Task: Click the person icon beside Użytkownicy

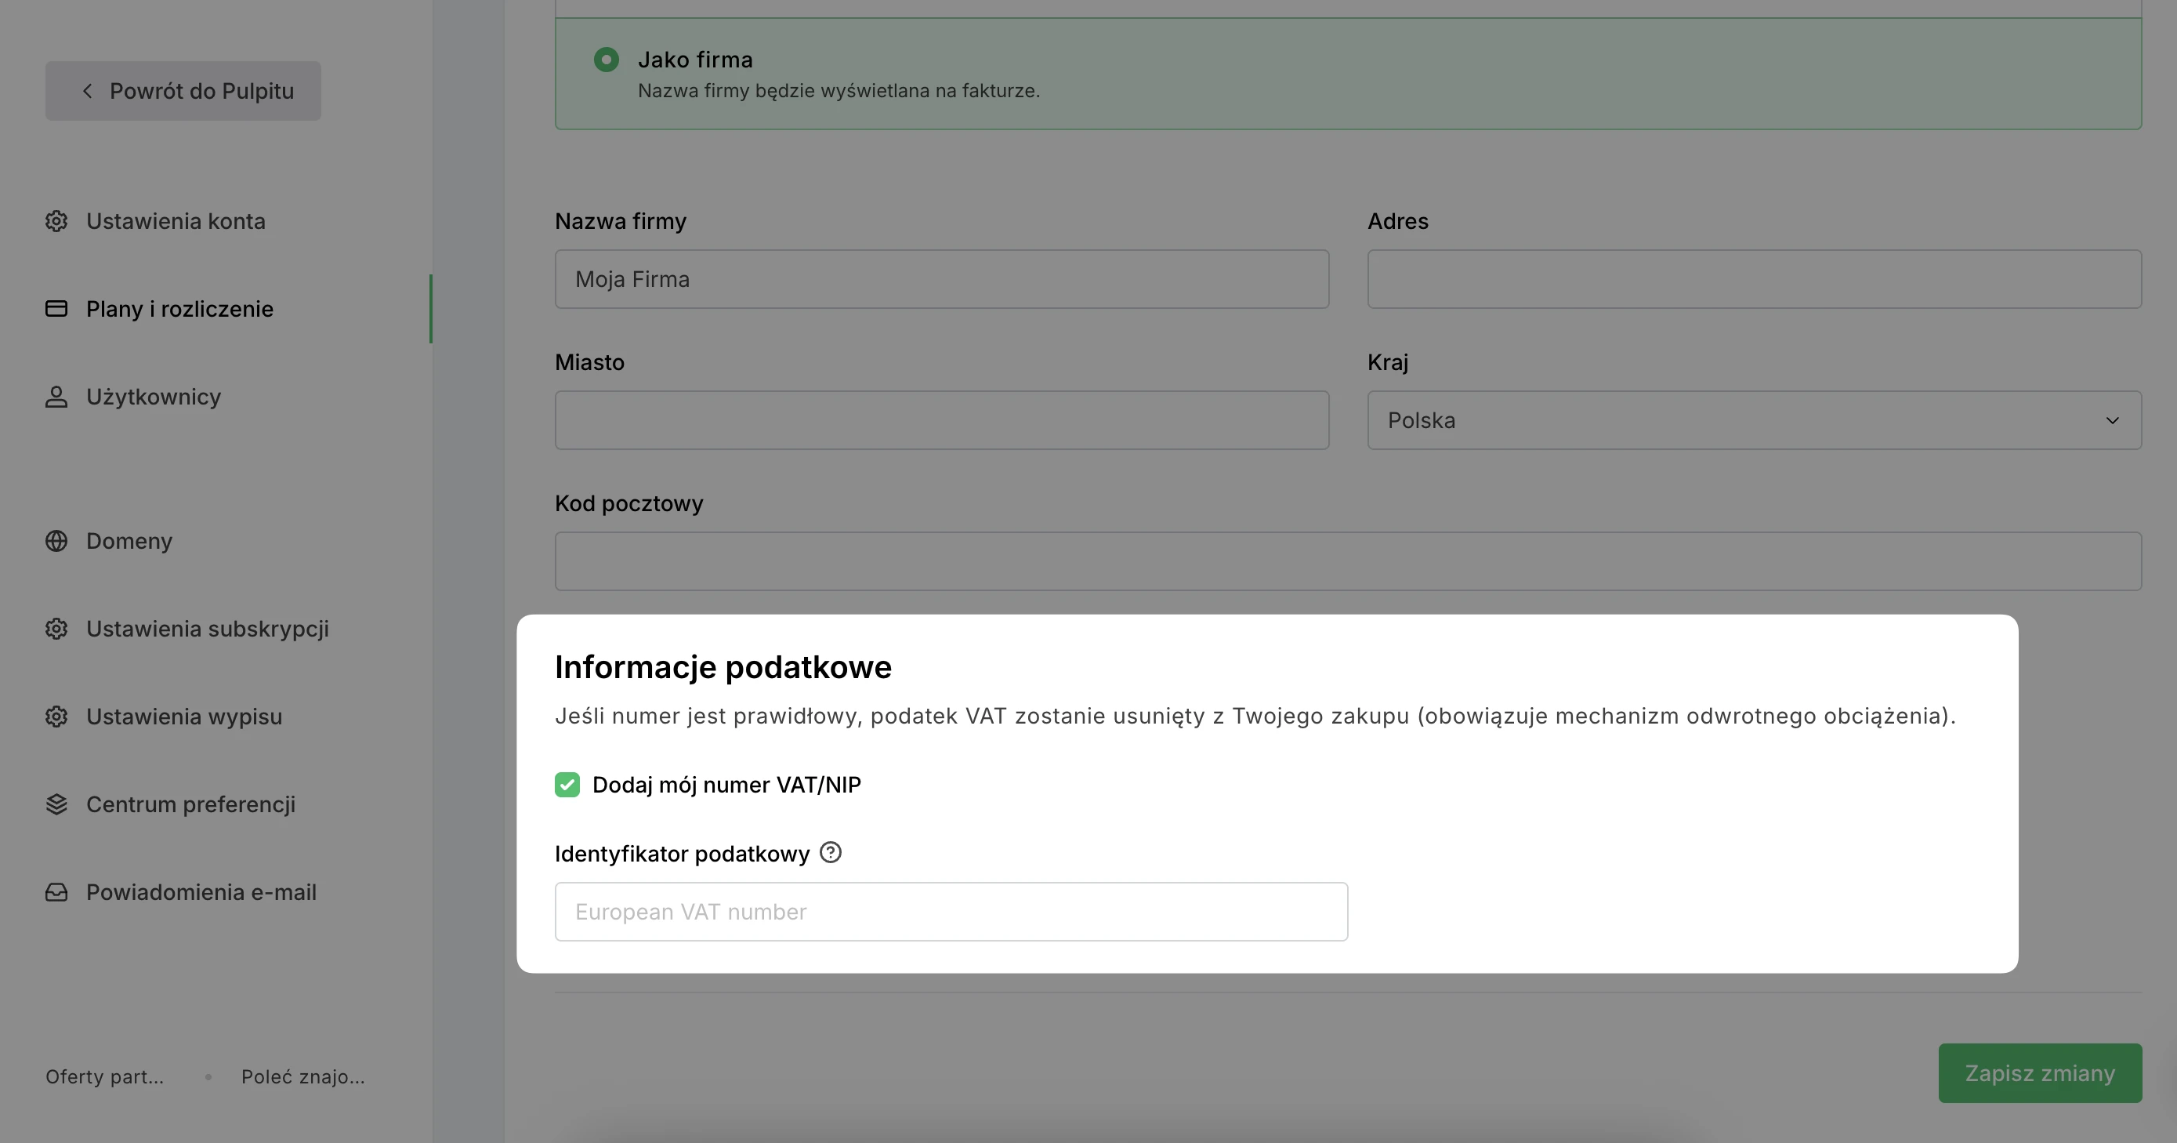Action: click(x=56, y=397)
